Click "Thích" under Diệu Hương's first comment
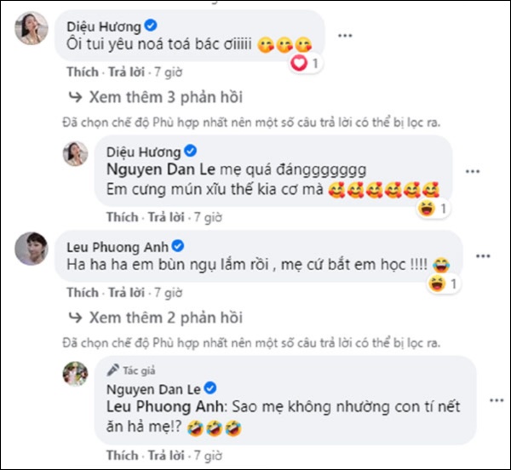This screenshot has height=470, width=511. [x=83, y=72]
